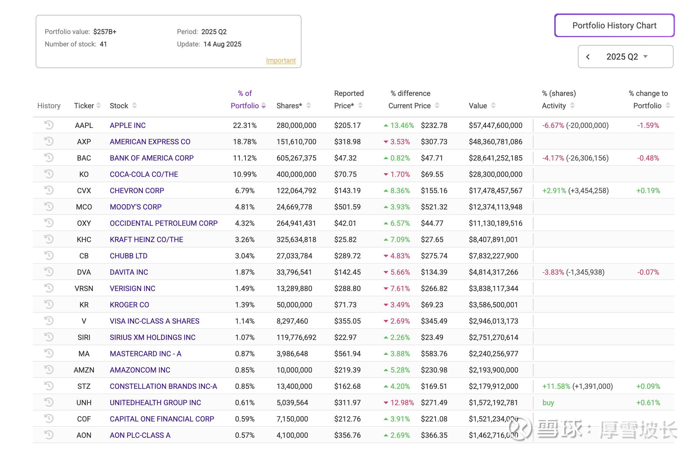The image size is (698, 451).
Task: Open VISA INC-CLASS A SHARES link
Action: click(x=154, y=321)
